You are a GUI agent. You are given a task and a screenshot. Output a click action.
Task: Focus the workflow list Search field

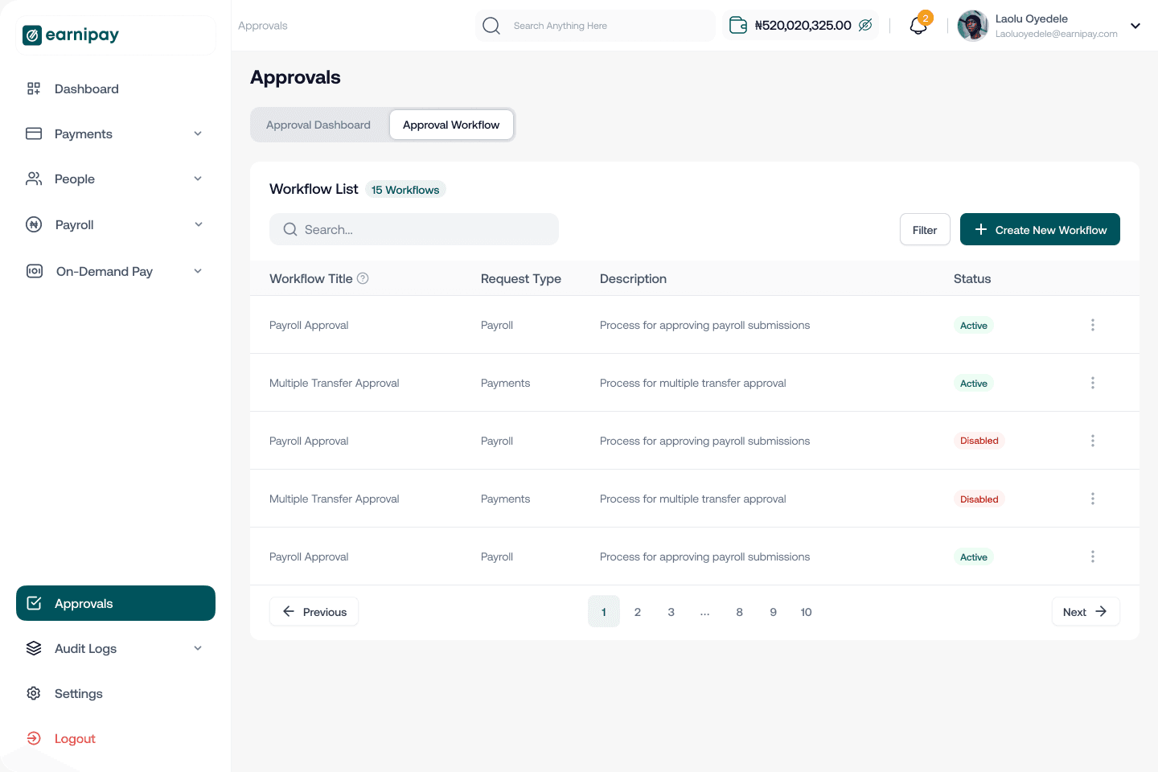(414, 229)
